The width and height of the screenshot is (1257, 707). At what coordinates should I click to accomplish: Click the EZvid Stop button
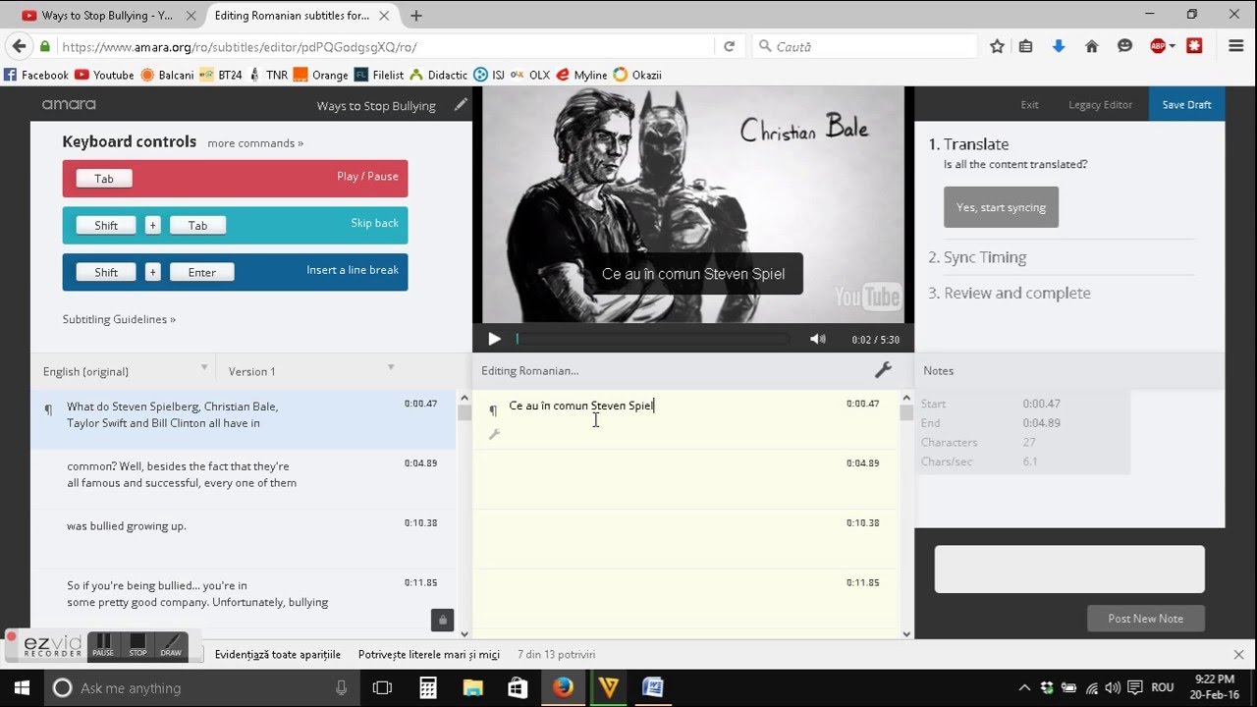pos(137,644)
